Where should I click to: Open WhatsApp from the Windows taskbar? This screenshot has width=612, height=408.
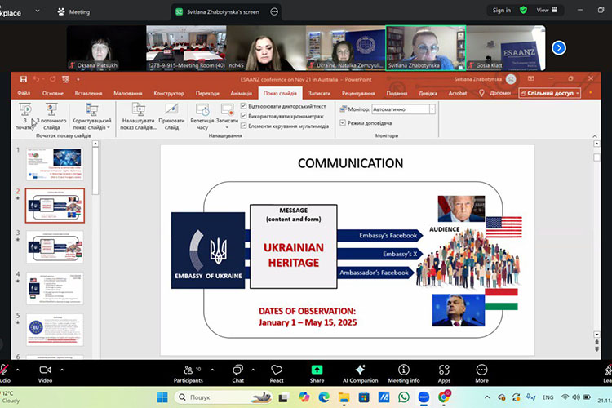pyautogui.click(x=404, y=397)
